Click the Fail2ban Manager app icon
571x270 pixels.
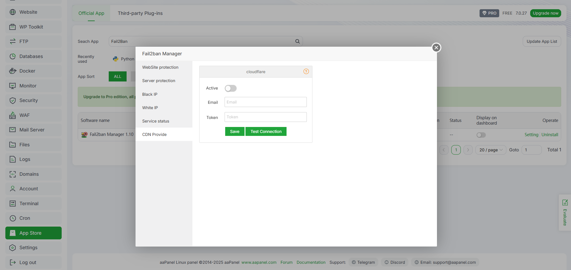point(84,135)
